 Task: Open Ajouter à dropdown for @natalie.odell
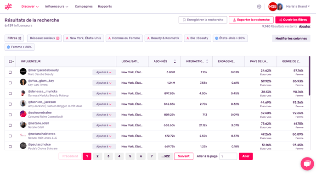[x=104, y=125]
